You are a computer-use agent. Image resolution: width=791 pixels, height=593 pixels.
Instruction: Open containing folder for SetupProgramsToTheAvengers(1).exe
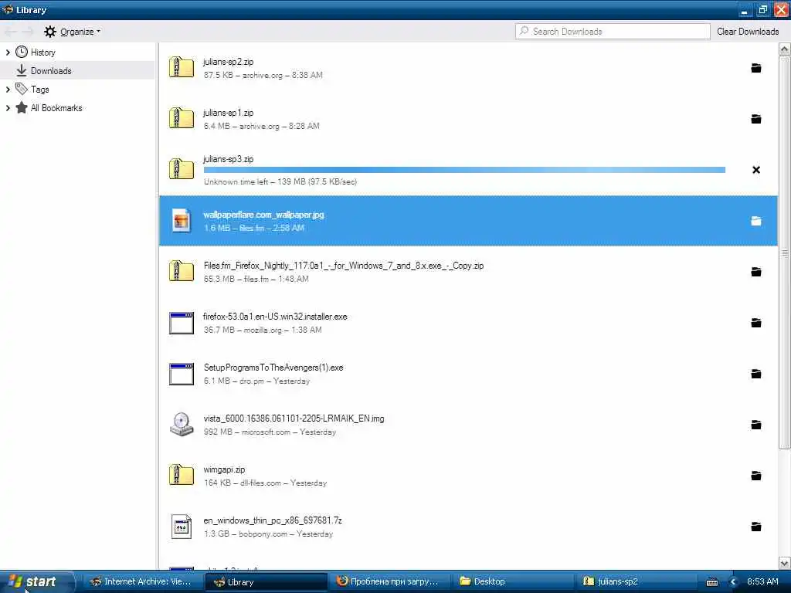(755, 374)
